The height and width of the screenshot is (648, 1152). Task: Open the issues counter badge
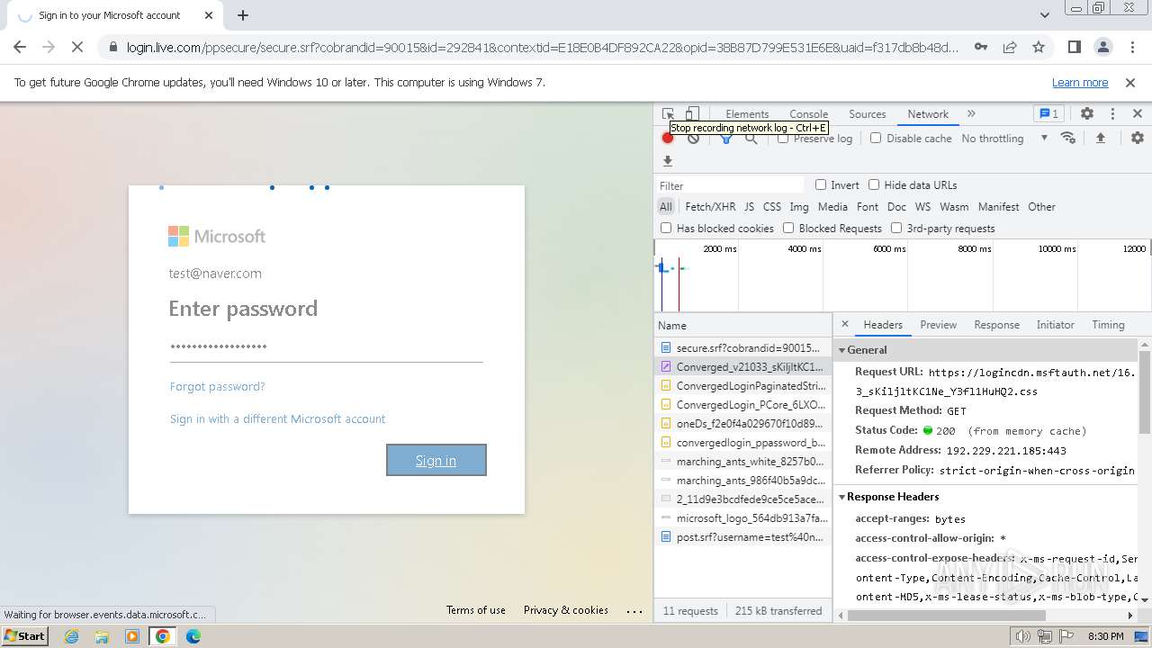pyautogui.click(x=1048, y=114)
